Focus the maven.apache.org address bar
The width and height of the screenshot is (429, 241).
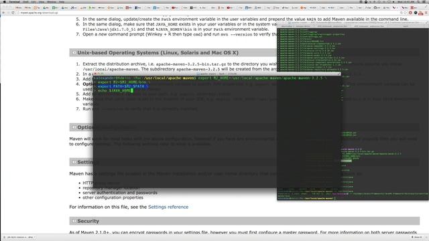(208, 13)
